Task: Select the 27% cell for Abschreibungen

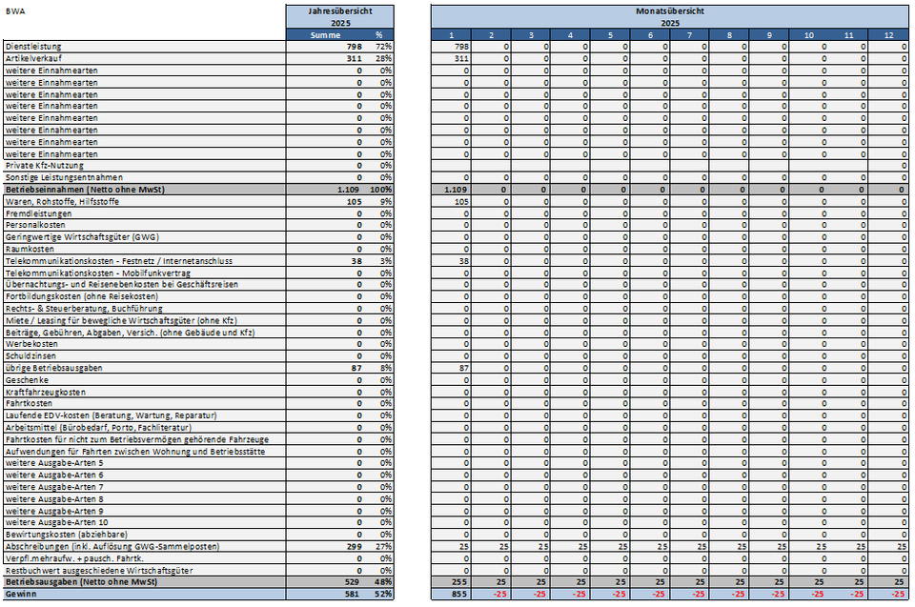Action: [x=383, y=547]
